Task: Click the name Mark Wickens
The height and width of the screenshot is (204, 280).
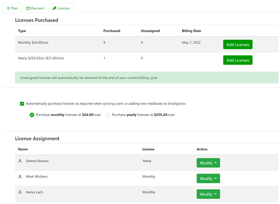Action: [37, 177]
